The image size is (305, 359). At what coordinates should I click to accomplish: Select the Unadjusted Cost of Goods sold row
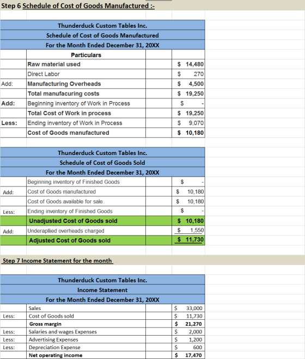(102, 221)
